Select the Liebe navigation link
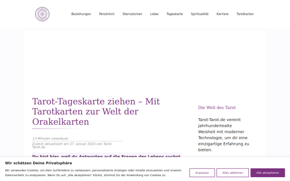 tap(154, 14)
